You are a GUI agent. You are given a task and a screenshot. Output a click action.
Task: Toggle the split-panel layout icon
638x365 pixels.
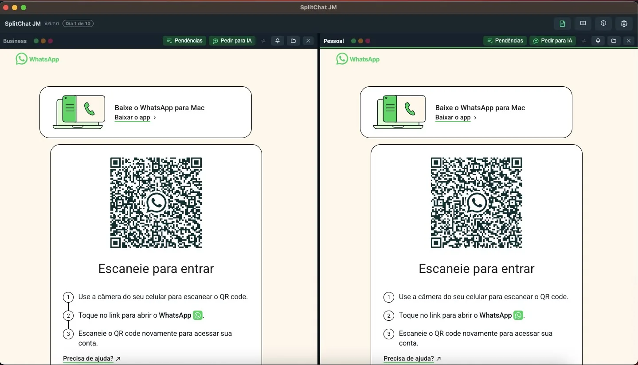click(x=583, y=23)
